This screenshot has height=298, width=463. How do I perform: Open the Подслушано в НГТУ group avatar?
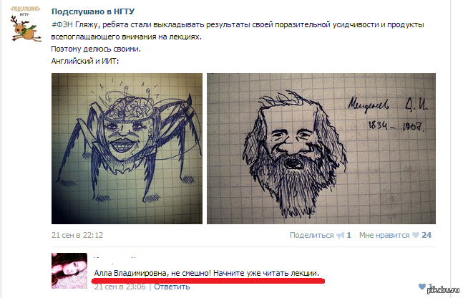tap(26, 24)
